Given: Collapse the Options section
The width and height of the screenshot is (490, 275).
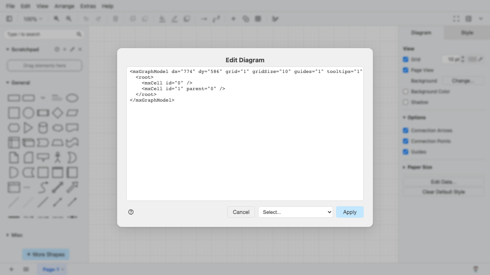Looking at the screenshot, I should (x=414, y=117).
